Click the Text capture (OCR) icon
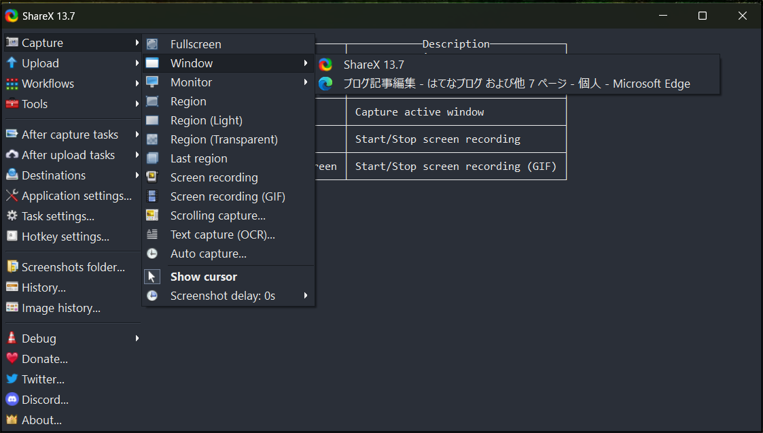Viewport: 763px width, 433px height. [x=152, y=235]
